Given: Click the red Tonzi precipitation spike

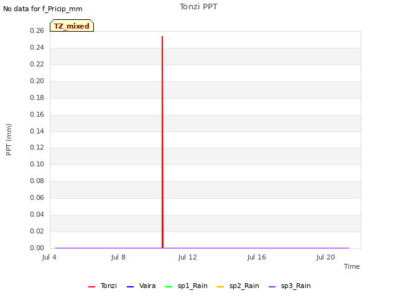Looking at the screenshot, I should [162, 142].
